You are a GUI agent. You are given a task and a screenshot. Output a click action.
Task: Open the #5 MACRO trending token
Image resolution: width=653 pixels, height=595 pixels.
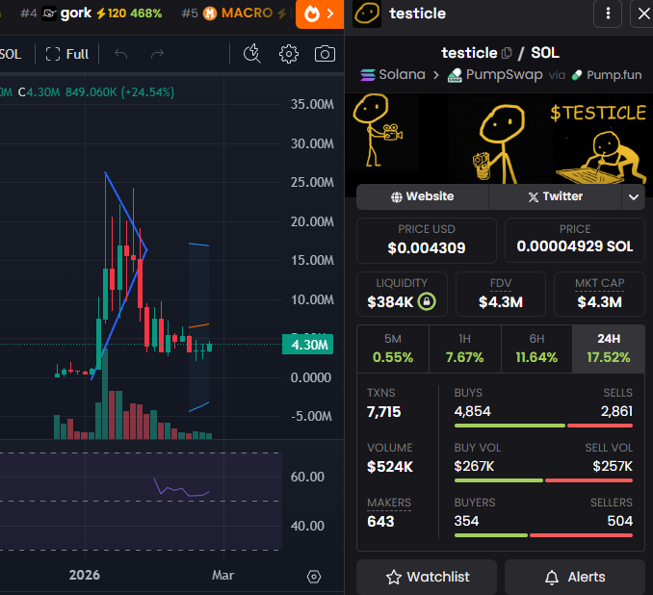click(237, 13)
